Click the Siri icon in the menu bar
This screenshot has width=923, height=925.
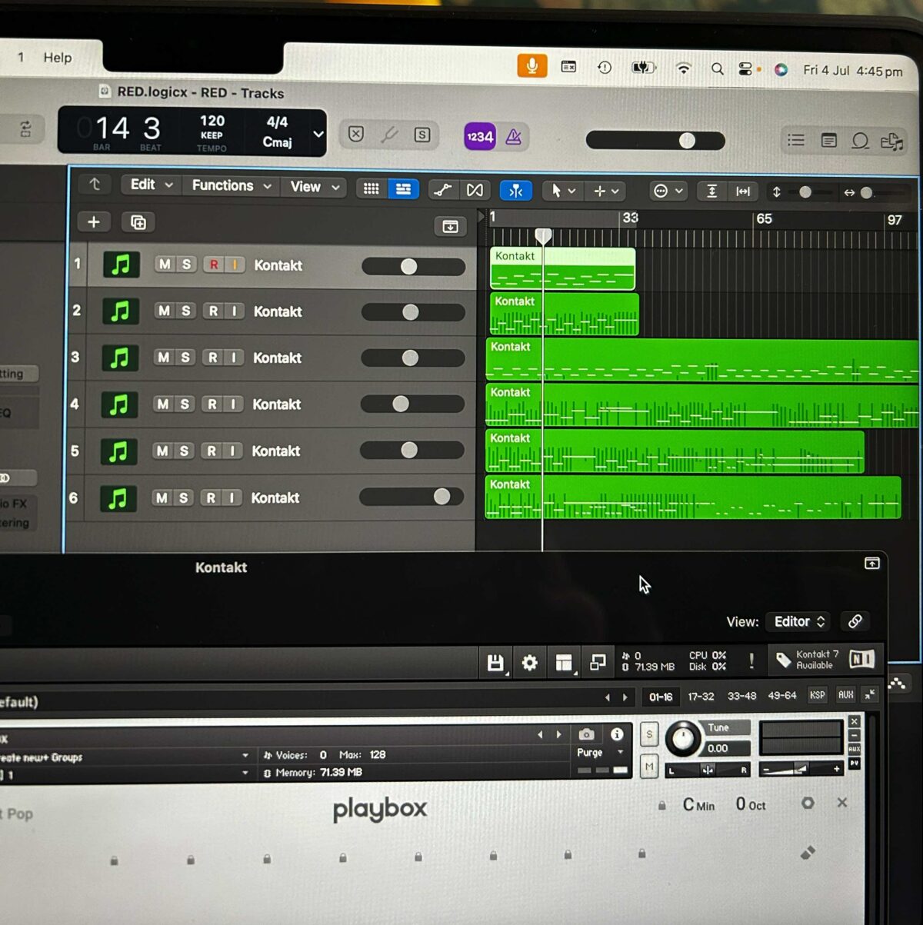(781, 69)
